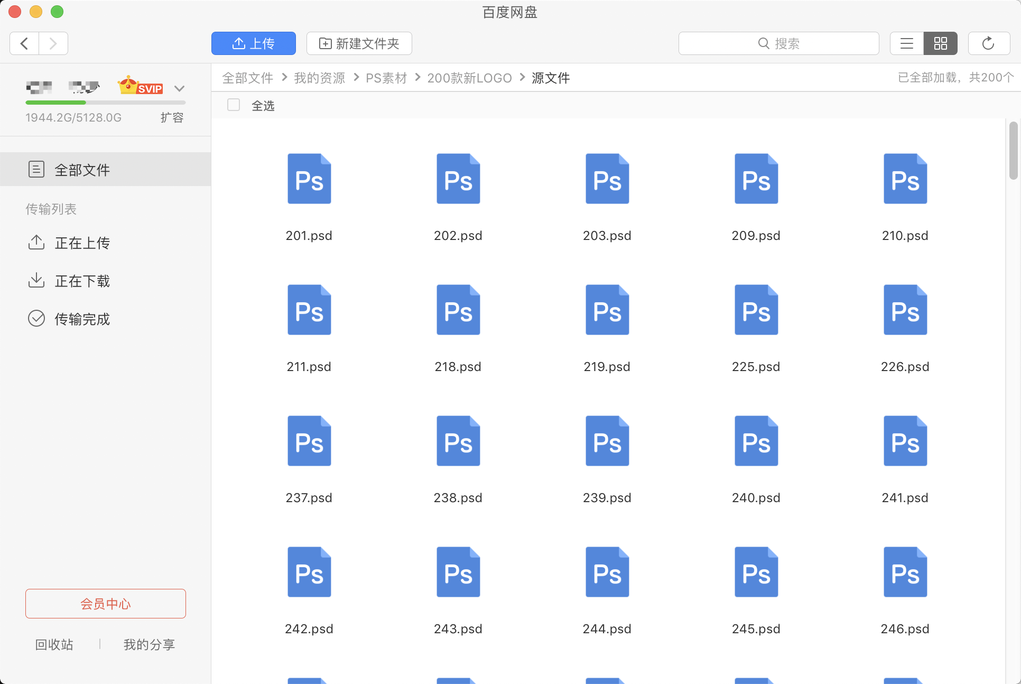The height and width of the screenshot is (684, 1021).
Task: Navigate to 全部文件 in the breadcrumb
Action: click(247, 78)
